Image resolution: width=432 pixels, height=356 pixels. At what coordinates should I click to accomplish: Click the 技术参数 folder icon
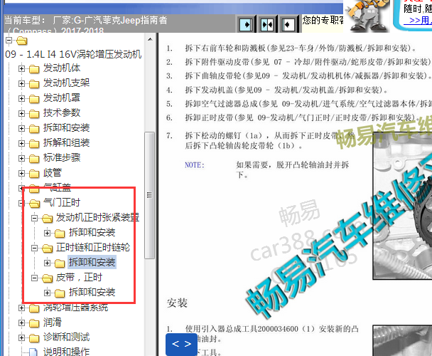pyautogui.click(x=34, y=113)
